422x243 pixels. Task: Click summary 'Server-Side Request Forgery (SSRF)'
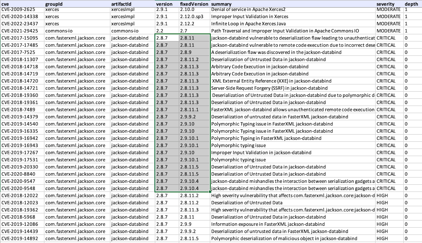point(293,88)
